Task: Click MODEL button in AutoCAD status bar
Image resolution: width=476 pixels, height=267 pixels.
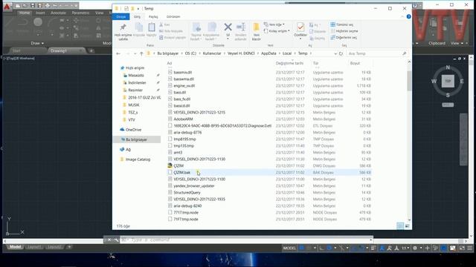Action: pyautogui.click(x=289, y=248)
